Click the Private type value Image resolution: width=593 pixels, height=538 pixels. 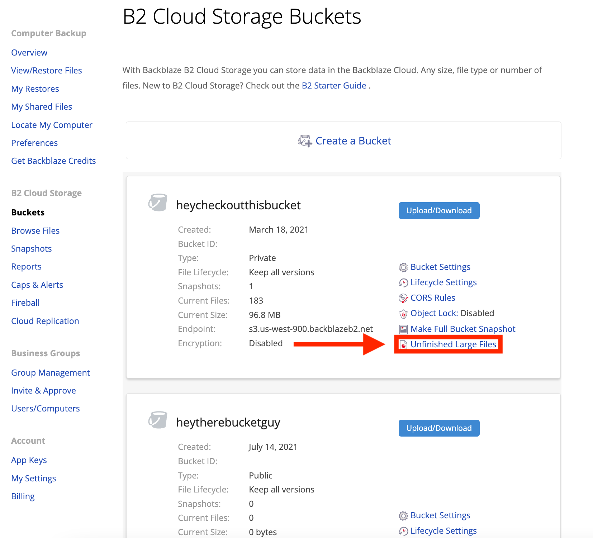click(x=262, y=258)
